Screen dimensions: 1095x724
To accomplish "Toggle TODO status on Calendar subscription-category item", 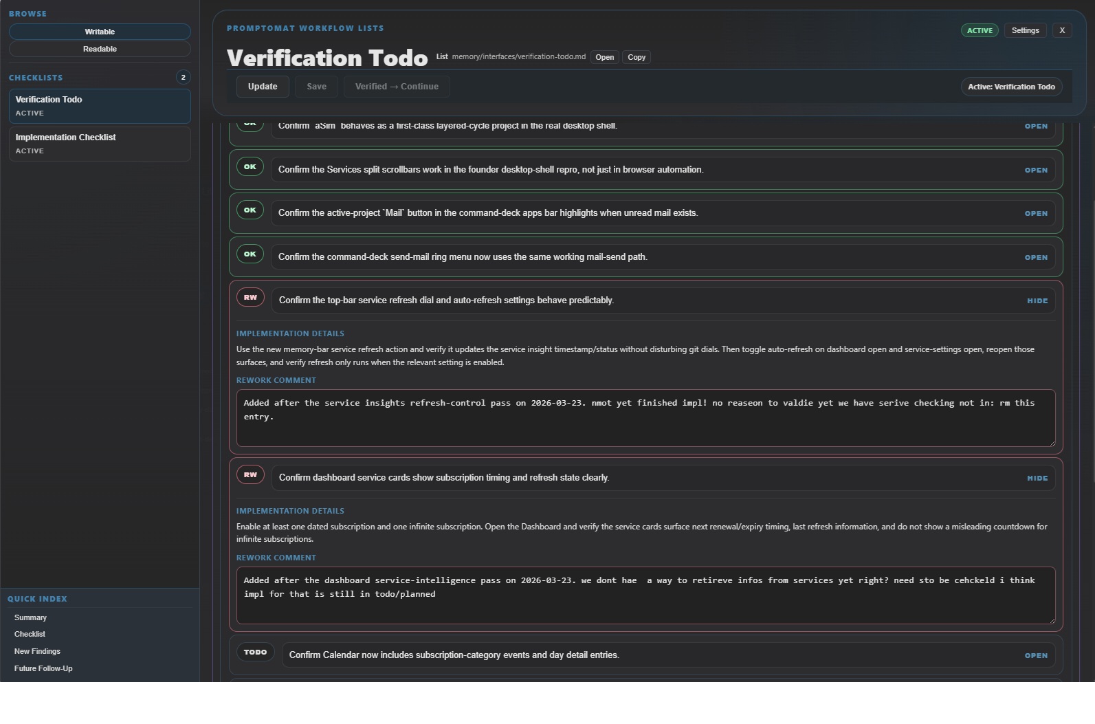I will click(255, 652).
